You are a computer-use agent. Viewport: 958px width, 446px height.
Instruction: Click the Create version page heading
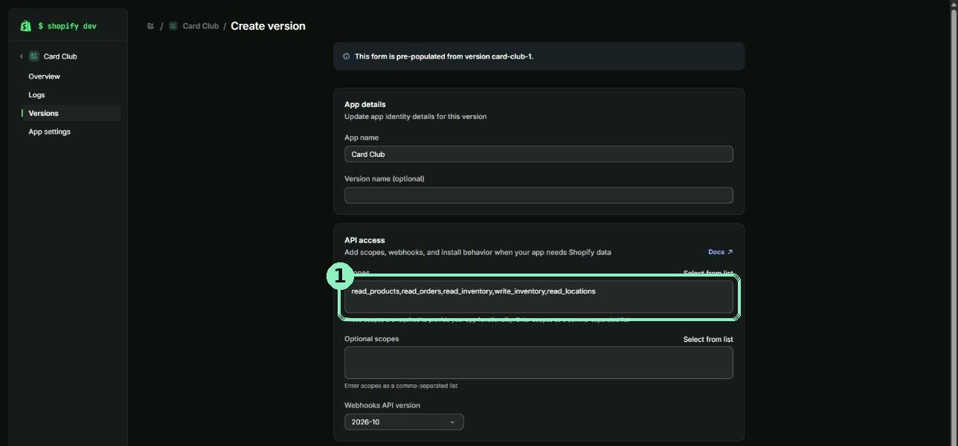[268, 26]
